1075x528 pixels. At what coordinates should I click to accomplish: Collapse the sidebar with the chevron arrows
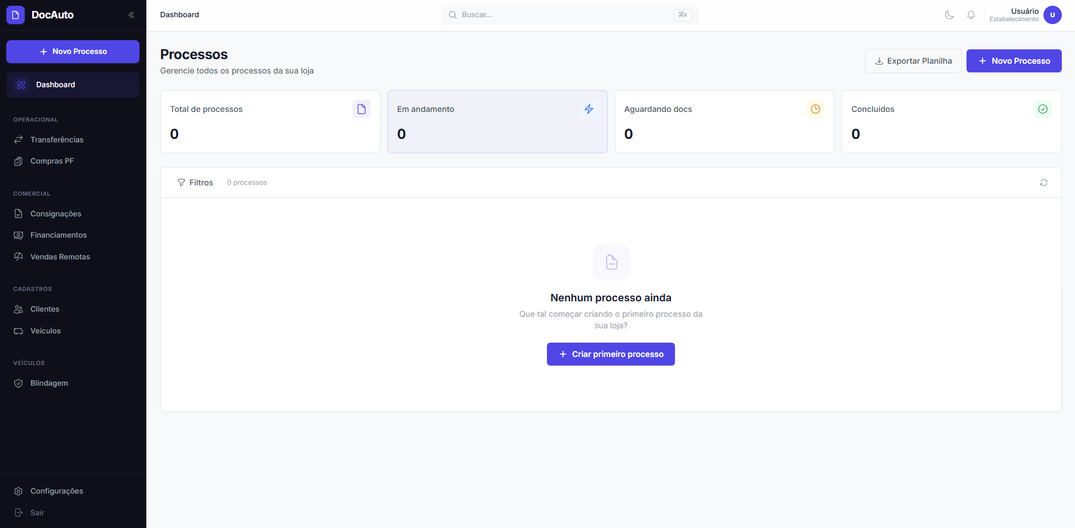131,14
